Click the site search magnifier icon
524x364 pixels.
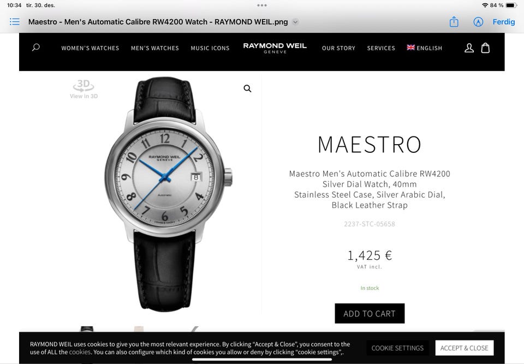point(36,47)
